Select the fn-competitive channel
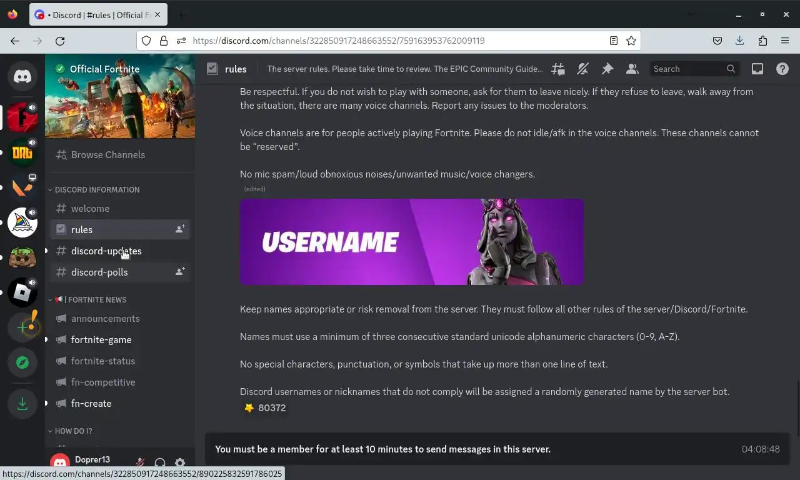Screen dimensions: 800x480 click(x=120, y=382)
